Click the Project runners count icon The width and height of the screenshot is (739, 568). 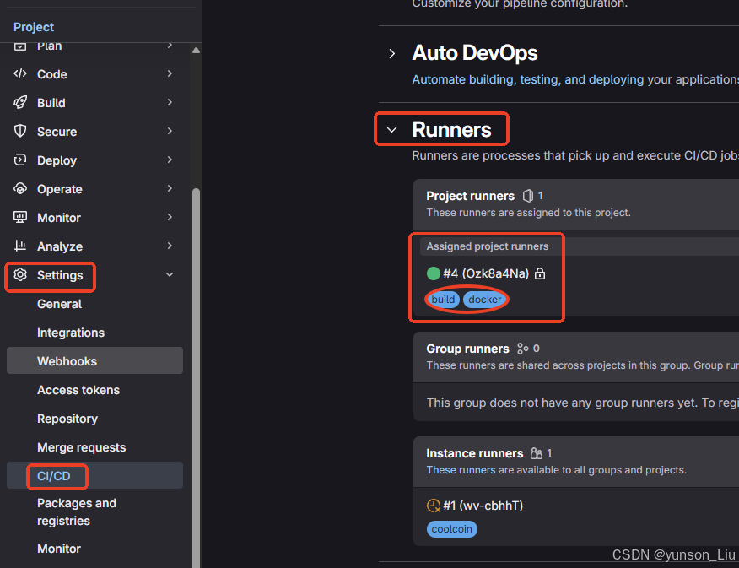pyautogui.click(x=528, y=196)
